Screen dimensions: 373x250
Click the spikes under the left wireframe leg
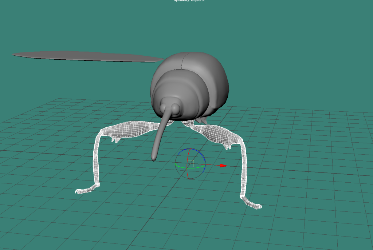[116, 139]
